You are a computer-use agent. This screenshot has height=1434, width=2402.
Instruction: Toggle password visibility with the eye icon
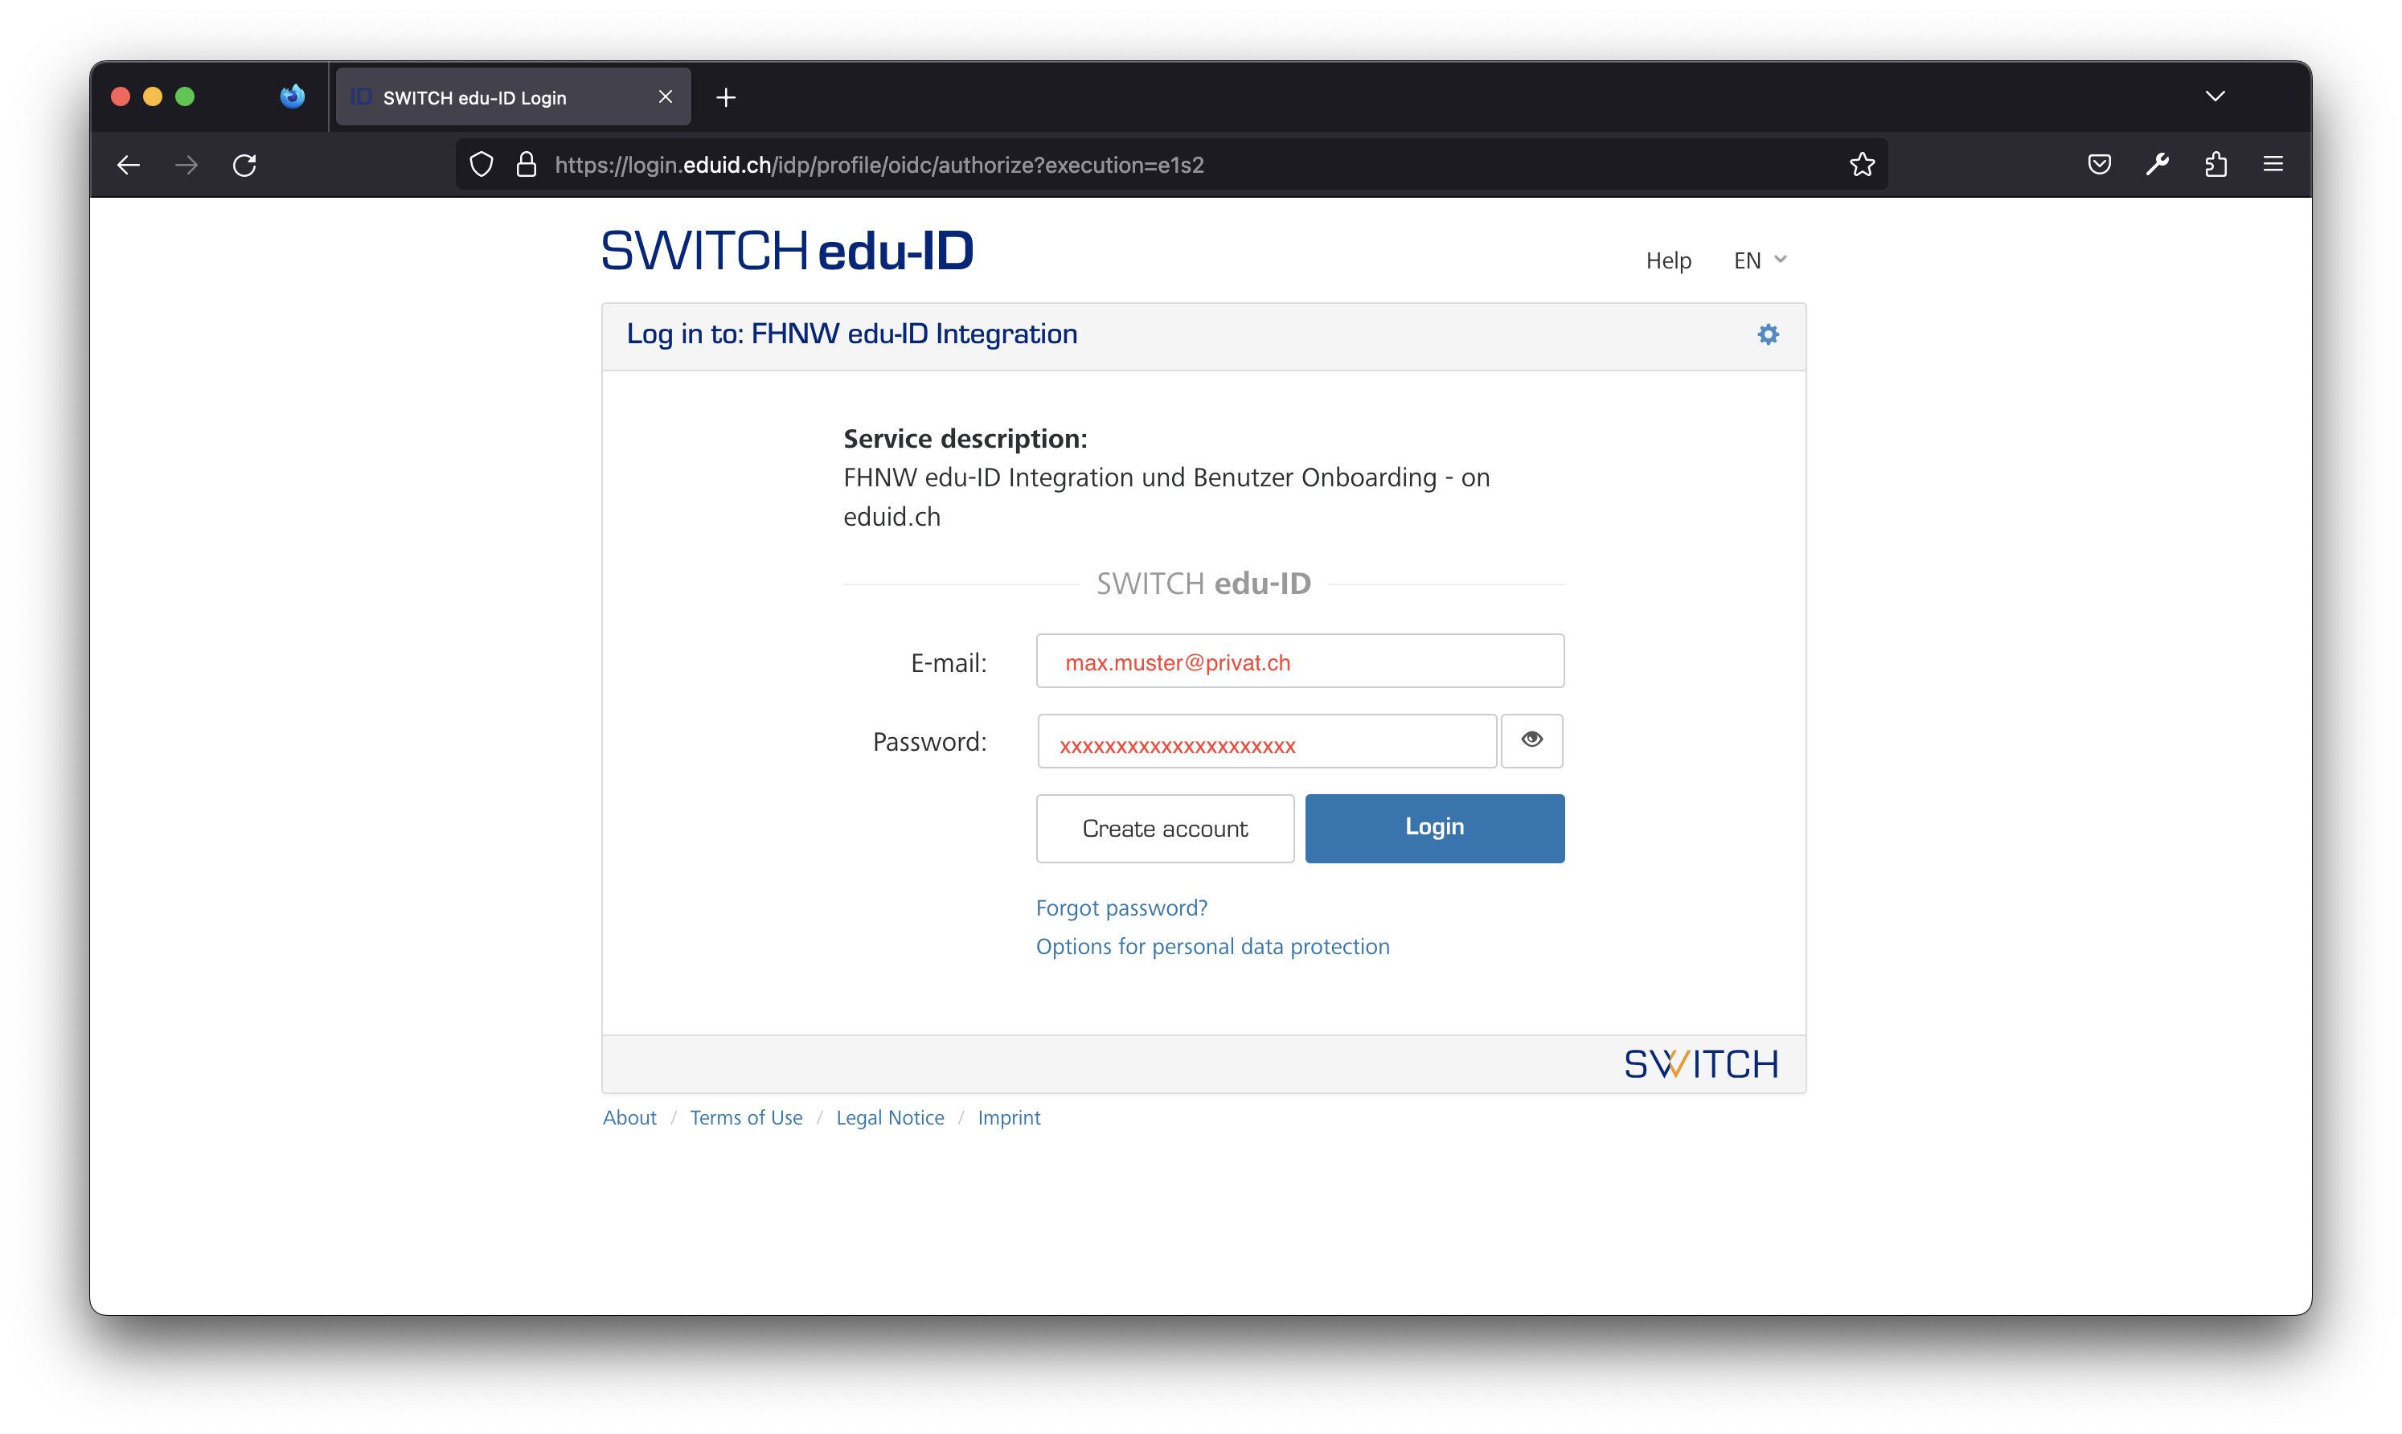(1531, 740)
